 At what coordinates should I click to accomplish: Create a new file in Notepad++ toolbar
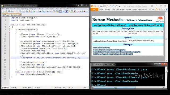coord(3,11)
